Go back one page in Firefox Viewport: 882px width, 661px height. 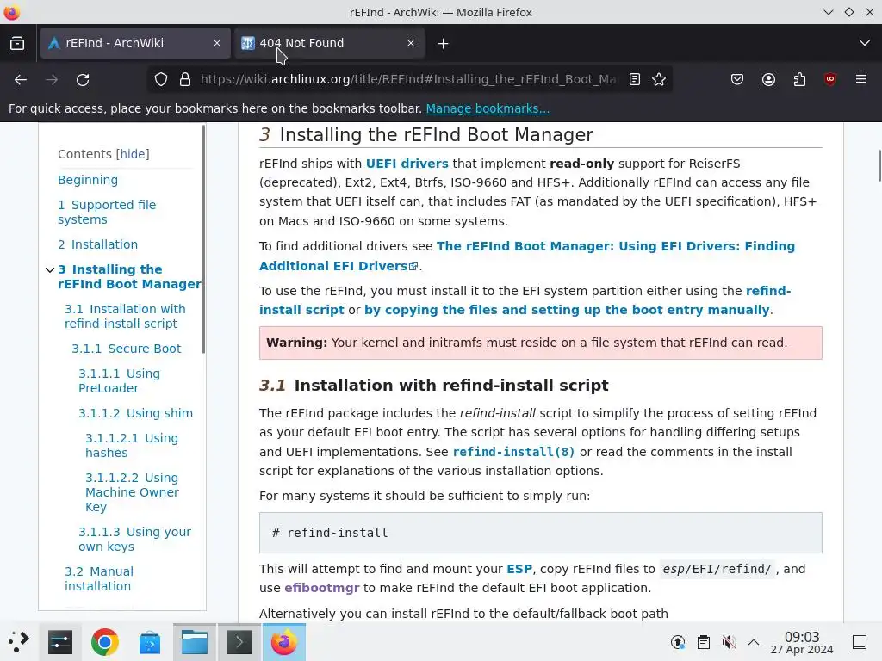point(21,80)
